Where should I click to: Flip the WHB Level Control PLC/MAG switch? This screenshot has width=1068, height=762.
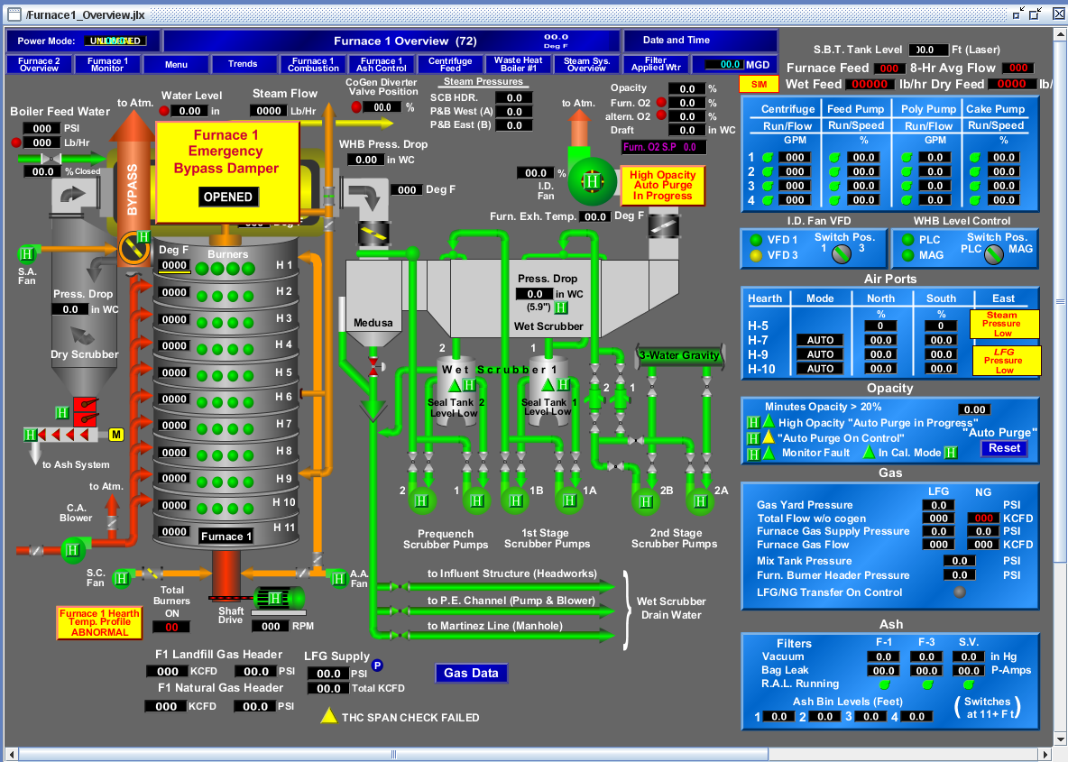[994, 254]
